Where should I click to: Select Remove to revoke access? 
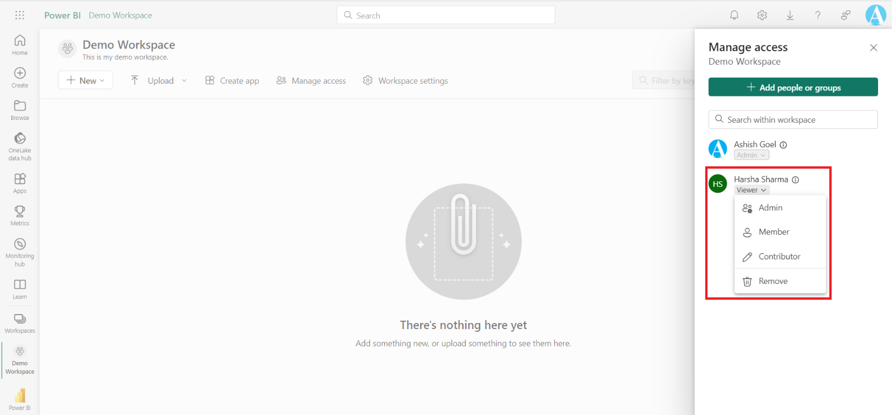click(x=773, y=281)
